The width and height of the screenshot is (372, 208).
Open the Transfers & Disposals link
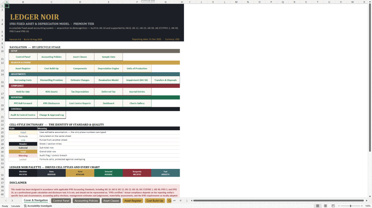pos(165,80)
